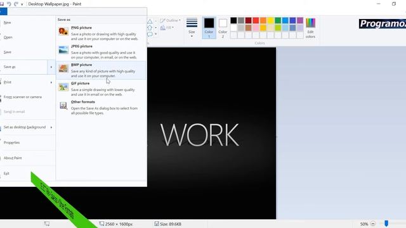Viewport: 406px width, 228px height.
Task: Select the Color 2 box
Action: (x=223, y=28)
